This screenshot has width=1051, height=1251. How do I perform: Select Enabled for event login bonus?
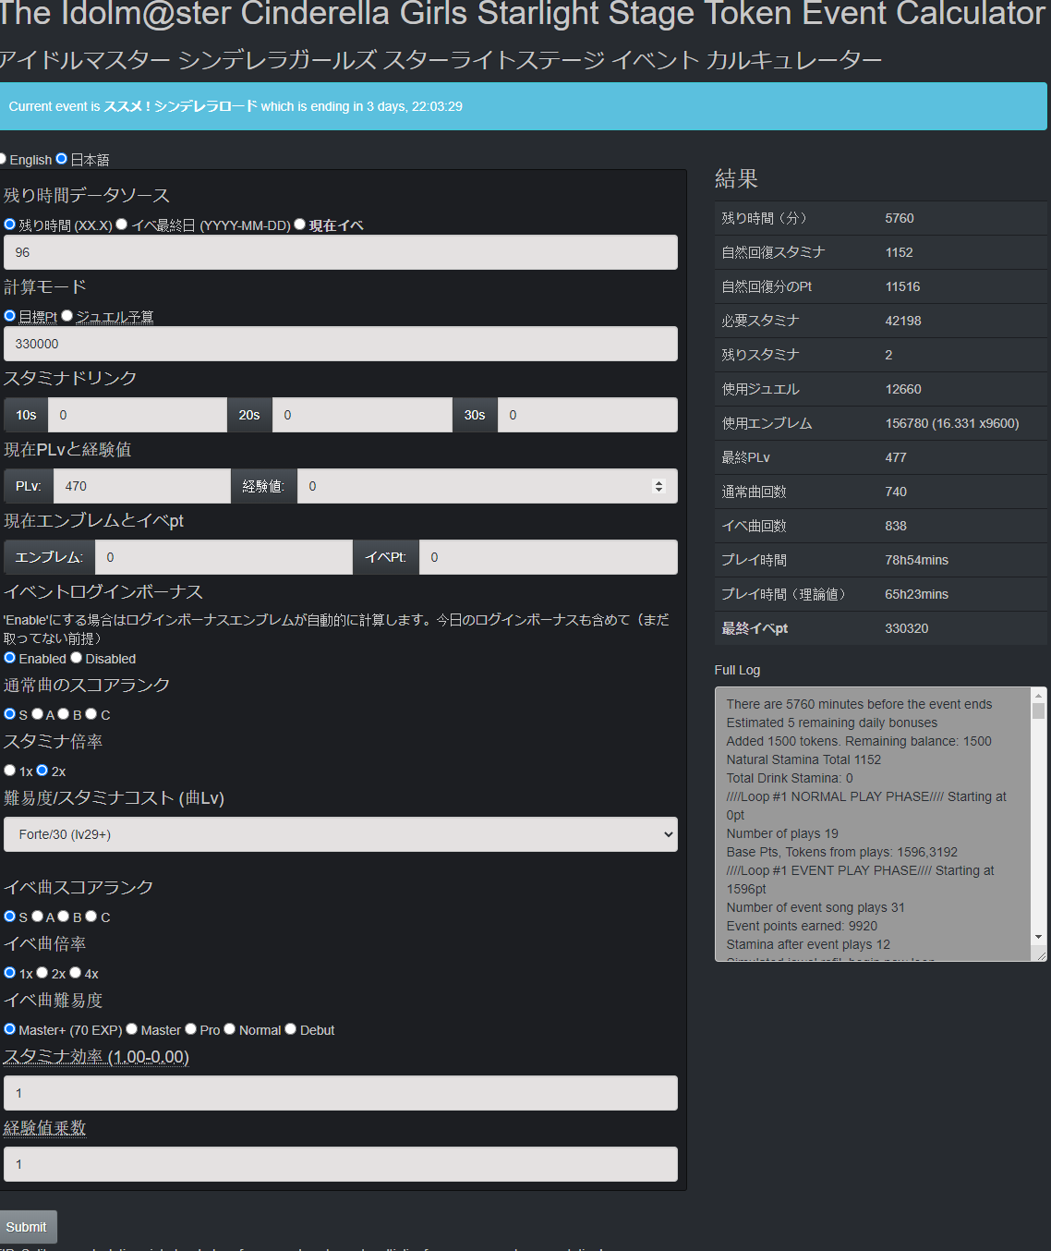(x=10, y=658)
